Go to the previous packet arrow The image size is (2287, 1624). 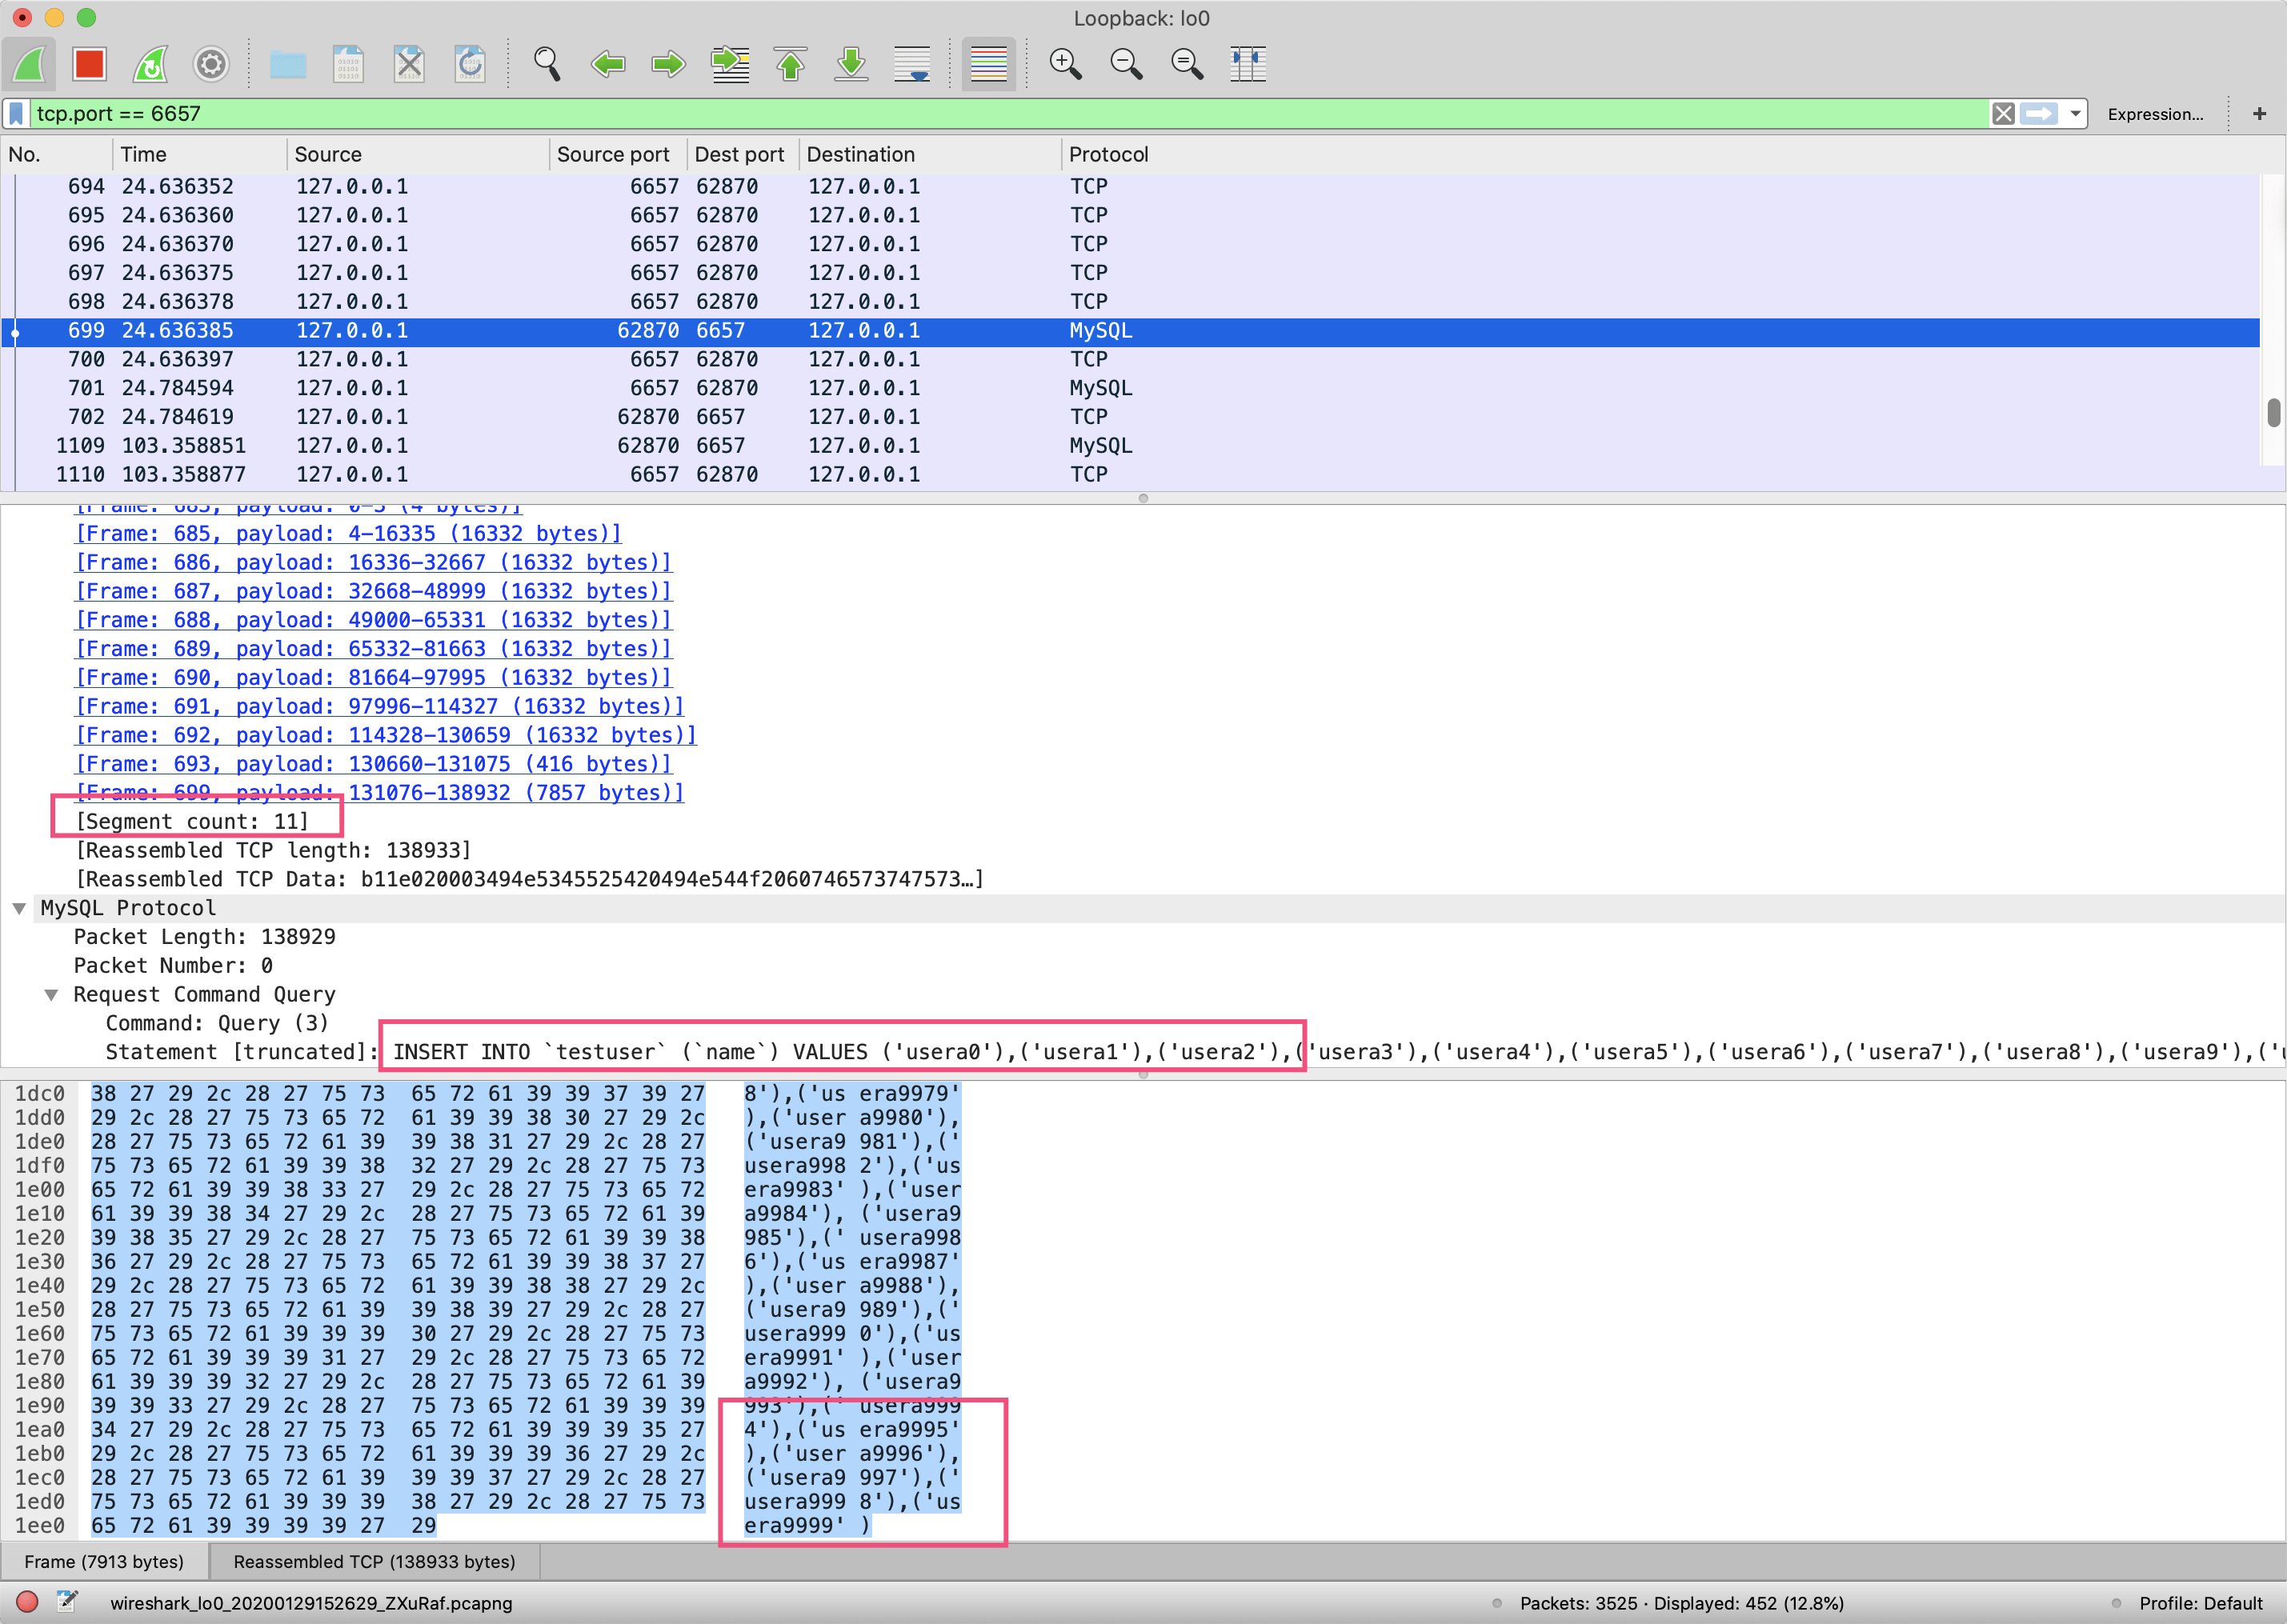click(608, 65)
